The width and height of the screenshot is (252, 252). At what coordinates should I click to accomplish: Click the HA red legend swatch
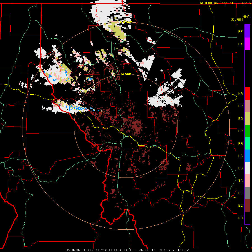247,94
